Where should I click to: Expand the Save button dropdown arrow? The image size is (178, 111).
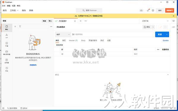pyautogui.click(x=153, y=27)
